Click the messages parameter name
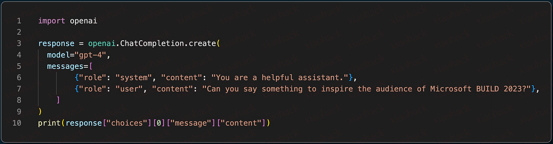The width and height of the screenshot is (553, 144). pyautogui.click(x=65, y=66)
